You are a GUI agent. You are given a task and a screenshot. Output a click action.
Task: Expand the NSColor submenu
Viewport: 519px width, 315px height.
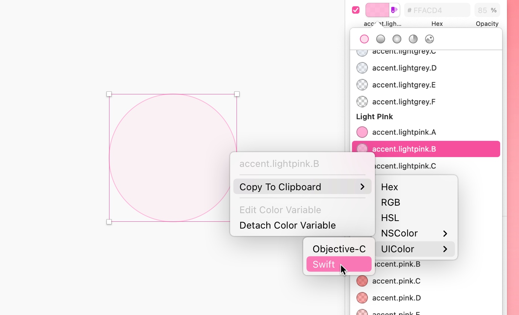tap(399, 233)
